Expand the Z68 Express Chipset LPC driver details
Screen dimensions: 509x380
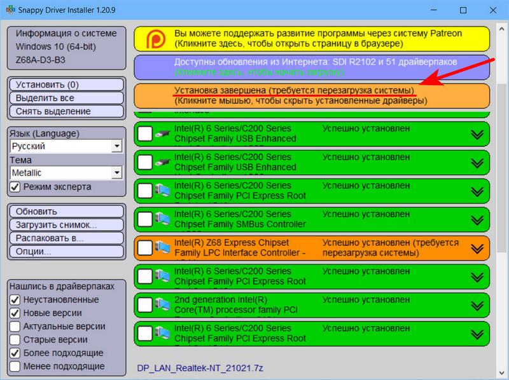pos(477,248)
